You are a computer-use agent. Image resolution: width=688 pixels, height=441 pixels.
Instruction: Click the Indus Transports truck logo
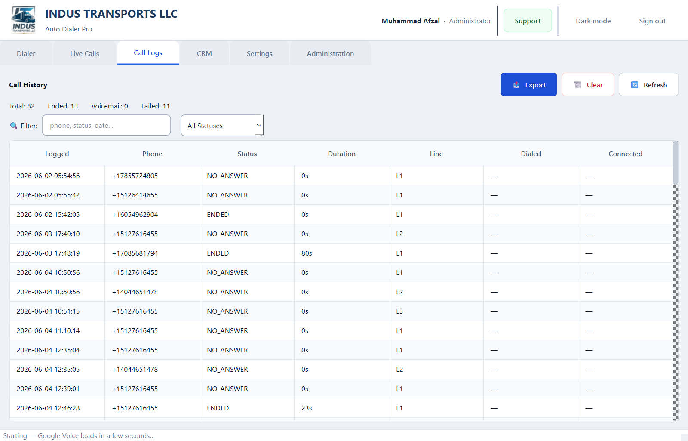[24, 20]
